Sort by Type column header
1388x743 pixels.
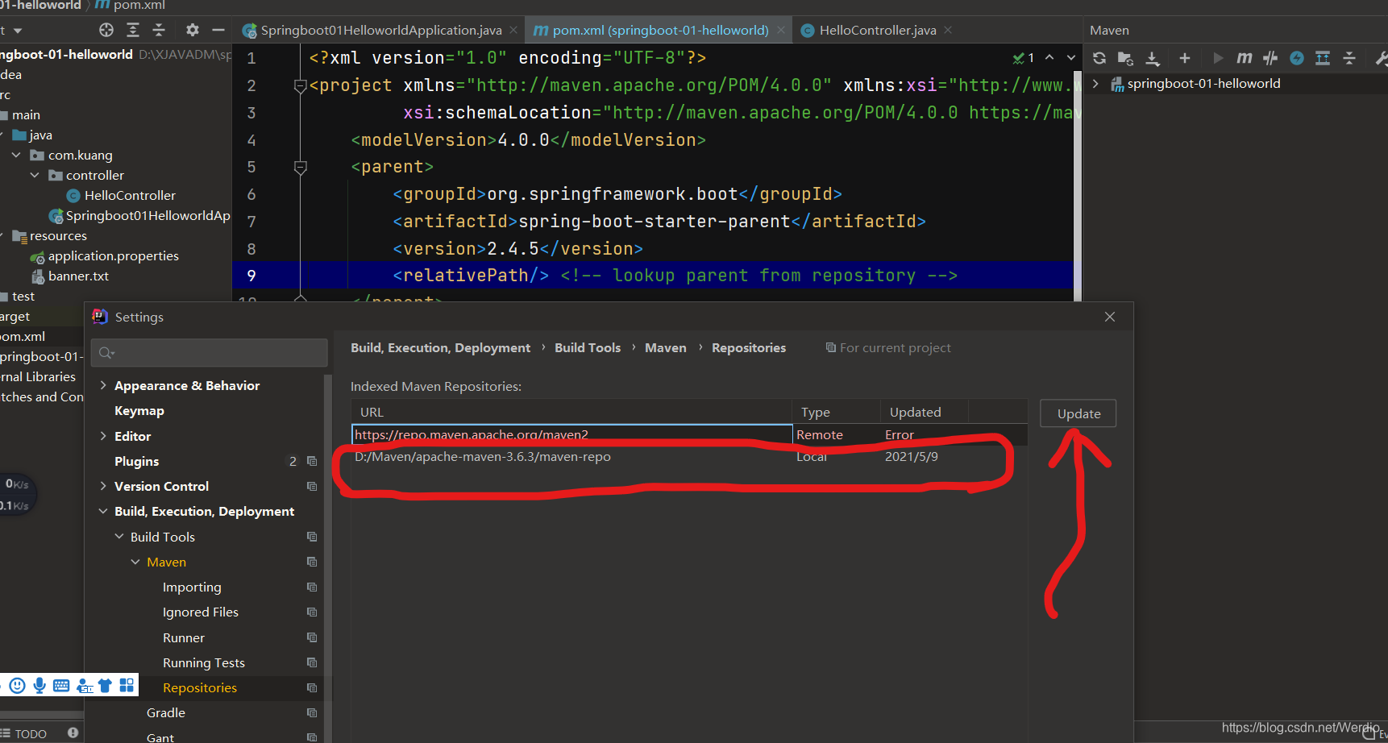tap(836, 412)
